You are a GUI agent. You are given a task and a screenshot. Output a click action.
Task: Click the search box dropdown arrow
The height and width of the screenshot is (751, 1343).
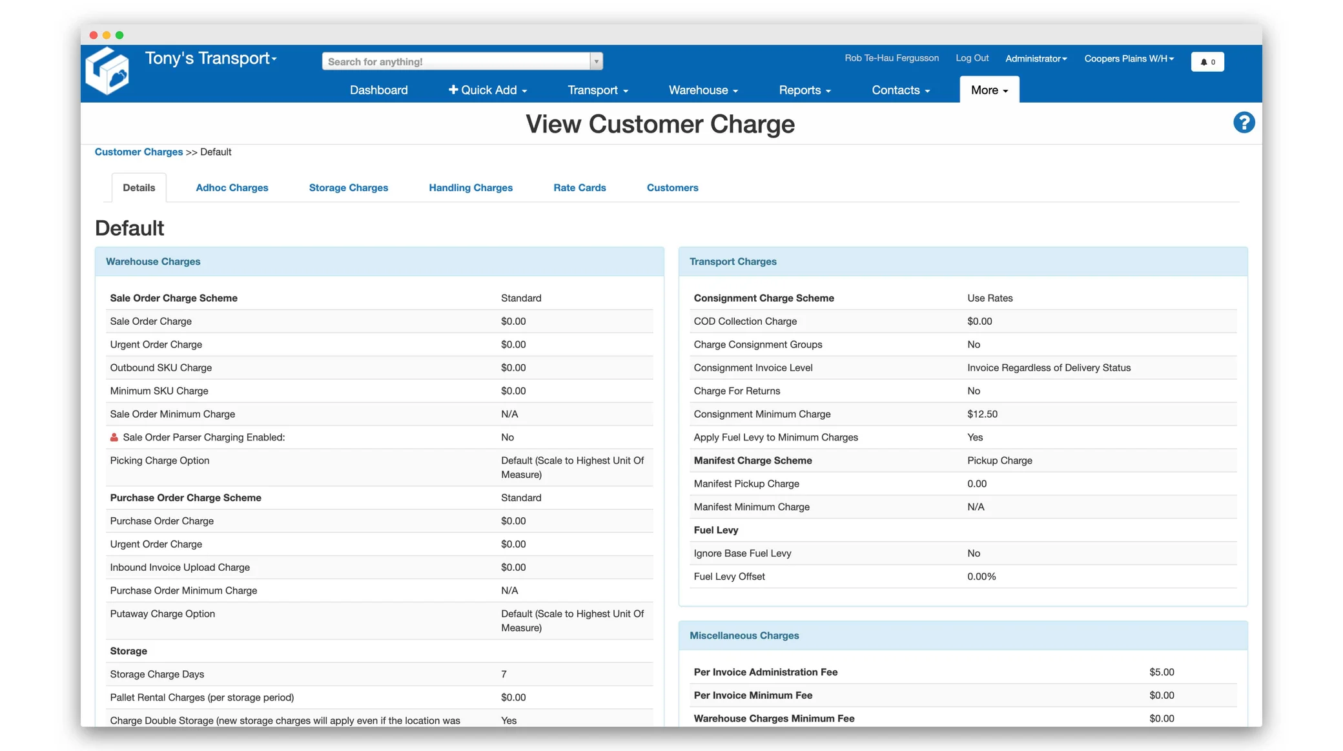coord(596,61)
